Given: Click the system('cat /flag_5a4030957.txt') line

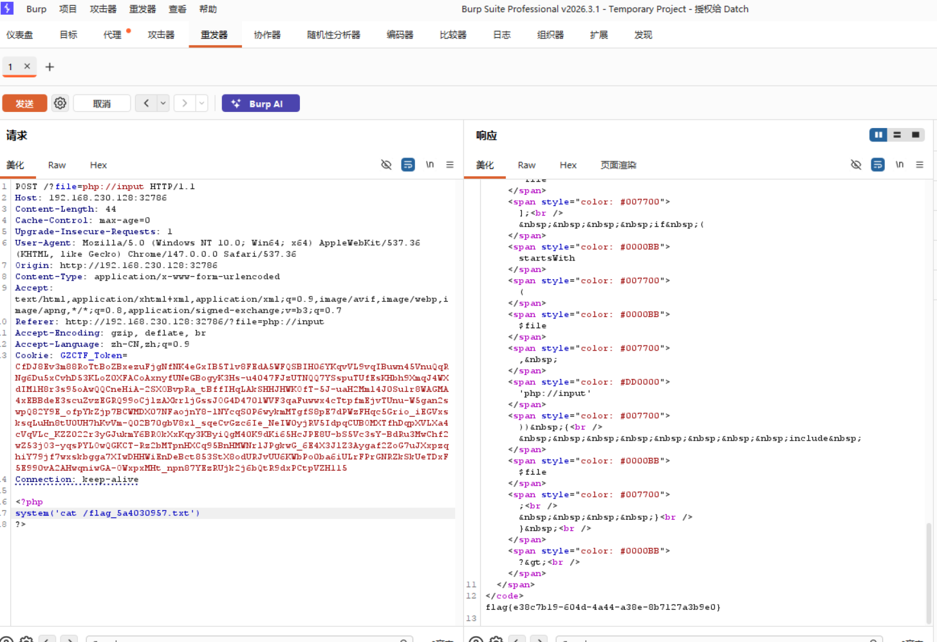Looking at the screenshot, I should coord(107,513).
